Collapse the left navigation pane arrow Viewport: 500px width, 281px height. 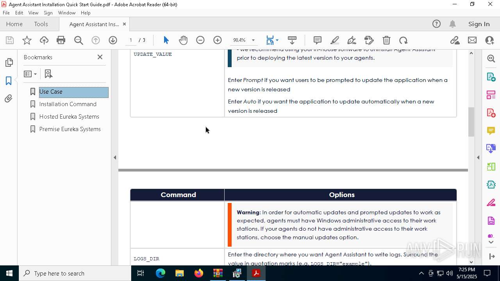115,158
